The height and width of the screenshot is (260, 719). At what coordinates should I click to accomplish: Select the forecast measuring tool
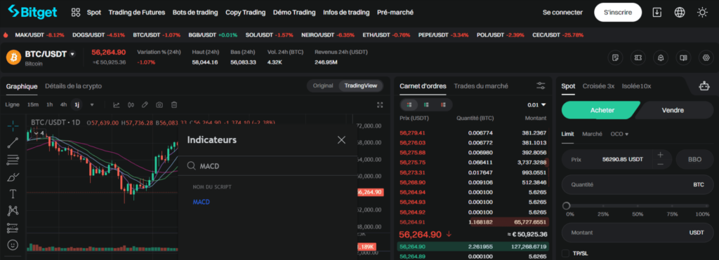click(13, 228)
